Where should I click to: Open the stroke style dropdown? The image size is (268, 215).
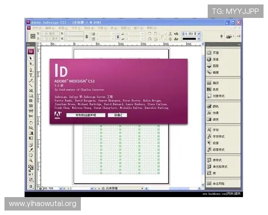pos(200,39)
